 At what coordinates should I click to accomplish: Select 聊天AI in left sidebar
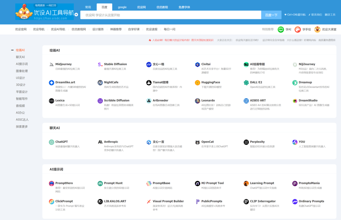20,57
